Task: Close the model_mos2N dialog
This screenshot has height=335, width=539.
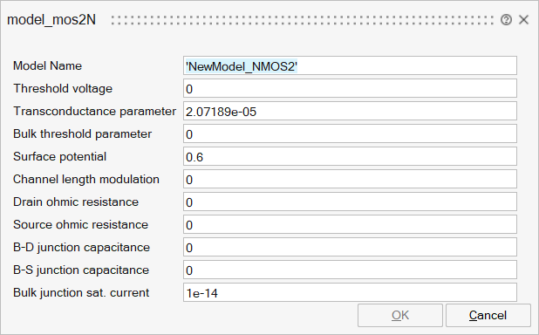Action: click(523, 19)
